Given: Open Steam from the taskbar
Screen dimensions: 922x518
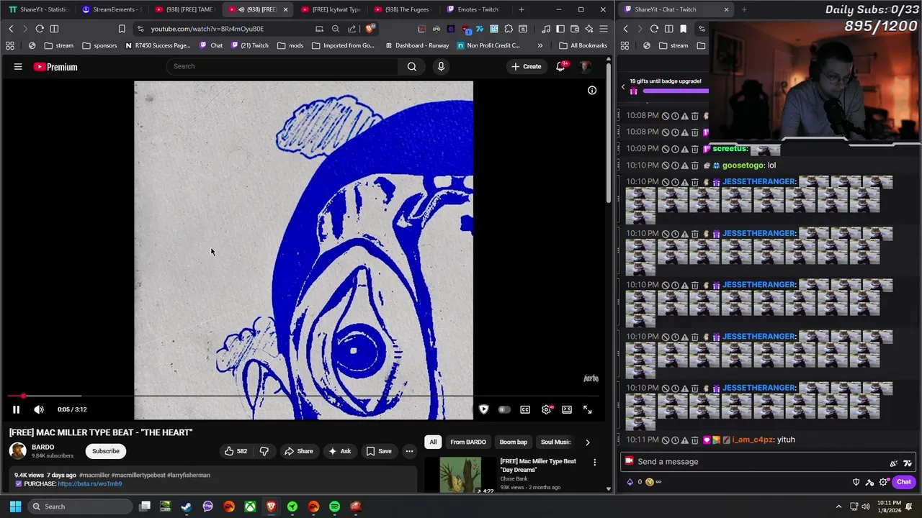Looking at the screenshot, I should tap(187, 506).
